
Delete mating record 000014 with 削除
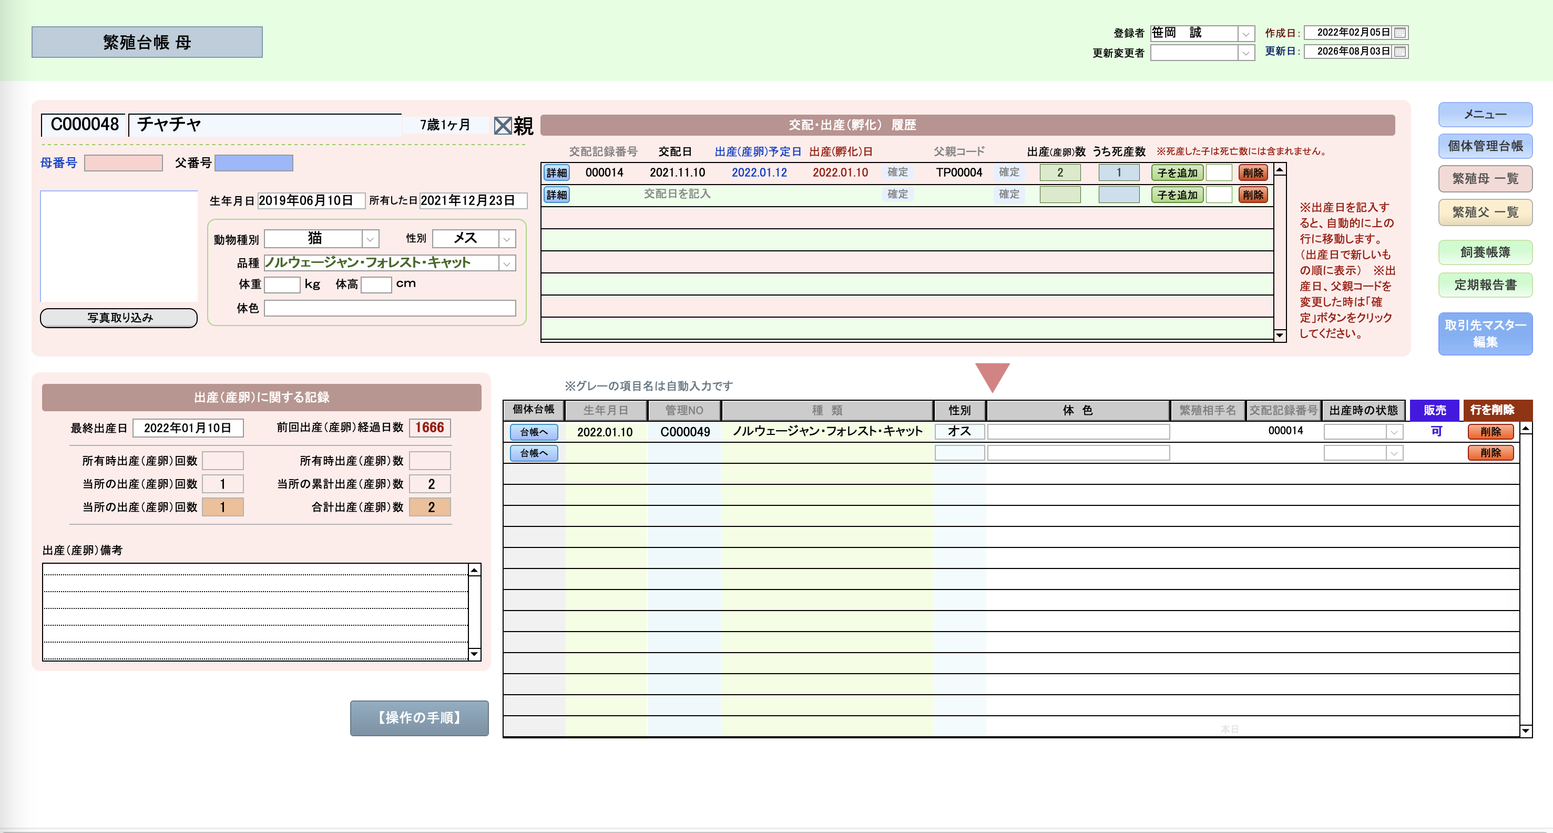pos(1253,173)
